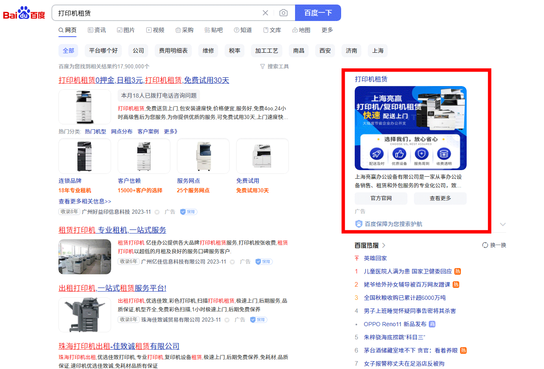Click the paw shield icon beside 百度保障
This screenshot has width=544, height=369.
(359, 224)
